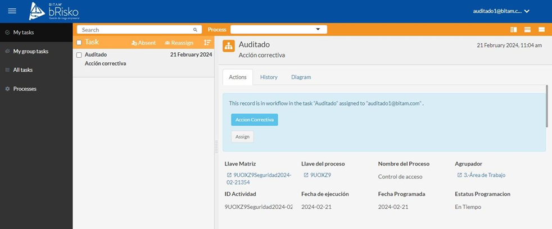This screenshot has height=229, width=552.
Task: Click the Fecha Programada 2024-02-21 value
Action: pos(393,207)
